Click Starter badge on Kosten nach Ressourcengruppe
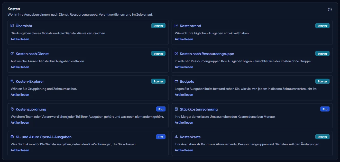The height and width of the screenshot is (162, 340). 323,54
